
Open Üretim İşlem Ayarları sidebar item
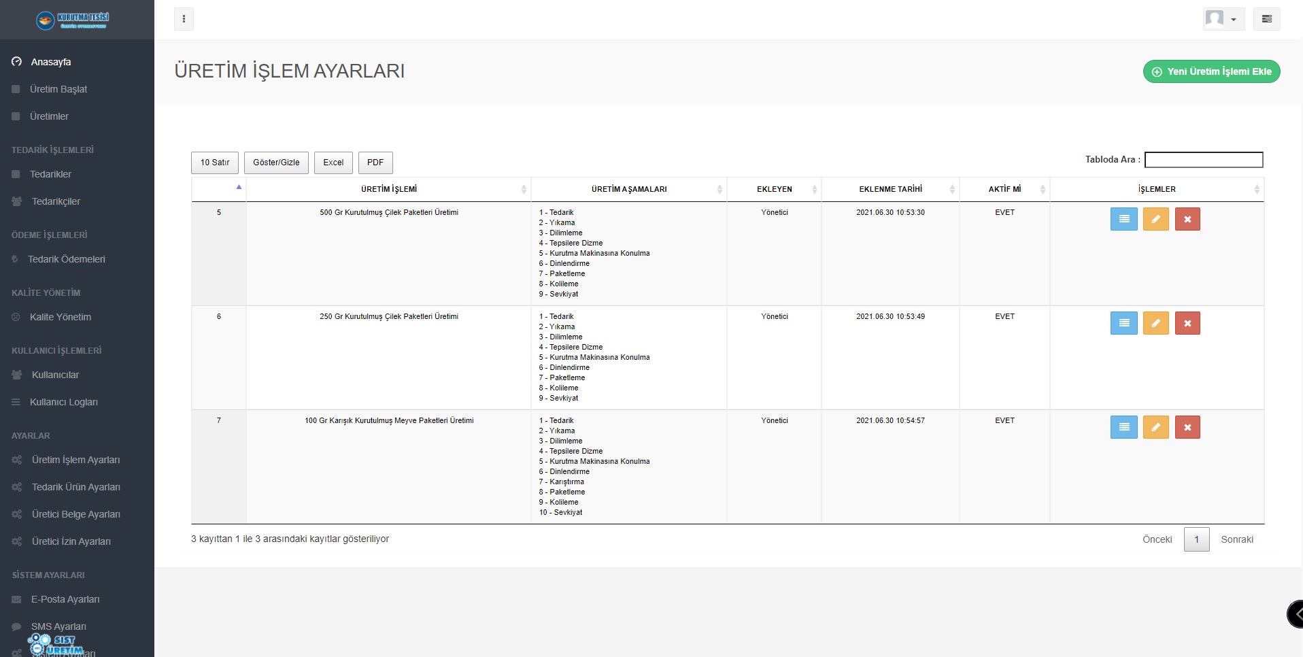(x=77, y=460)
